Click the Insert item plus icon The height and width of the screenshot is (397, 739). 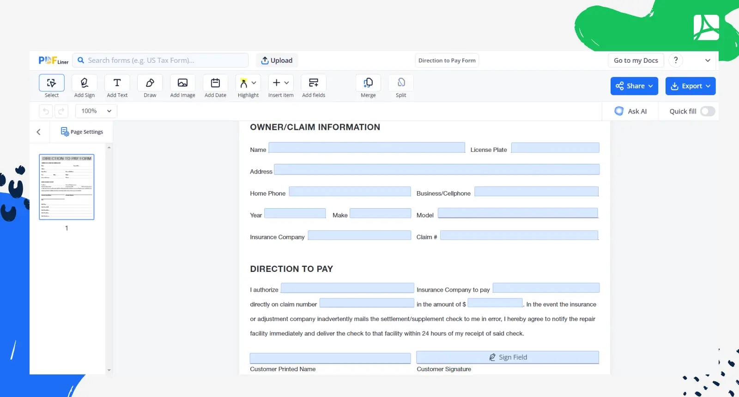276,83
